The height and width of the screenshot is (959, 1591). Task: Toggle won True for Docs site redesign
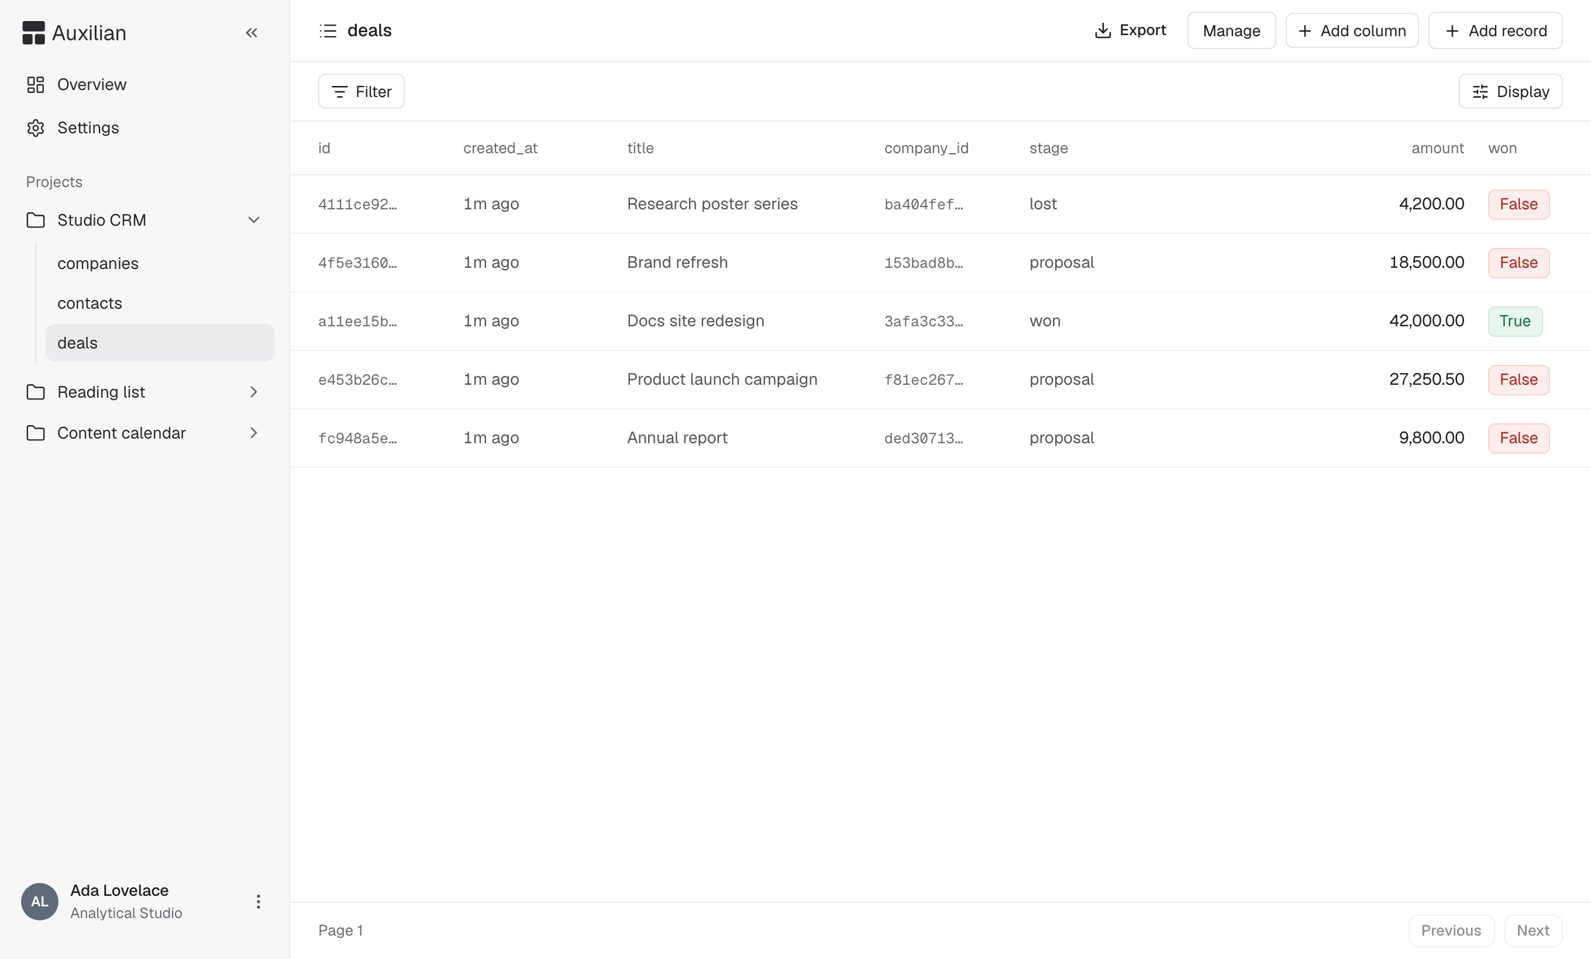pyautogui.click(x=1515, y=322)
